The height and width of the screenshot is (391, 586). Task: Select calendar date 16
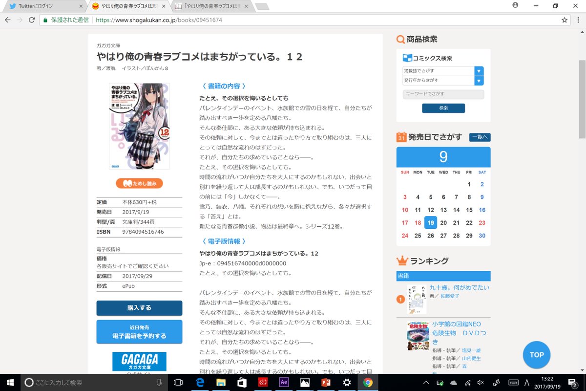tap(482, 210)
